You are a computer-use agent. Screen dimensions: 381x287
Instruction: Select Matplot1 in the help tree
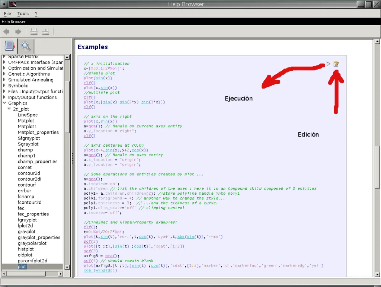pos(27,126)
